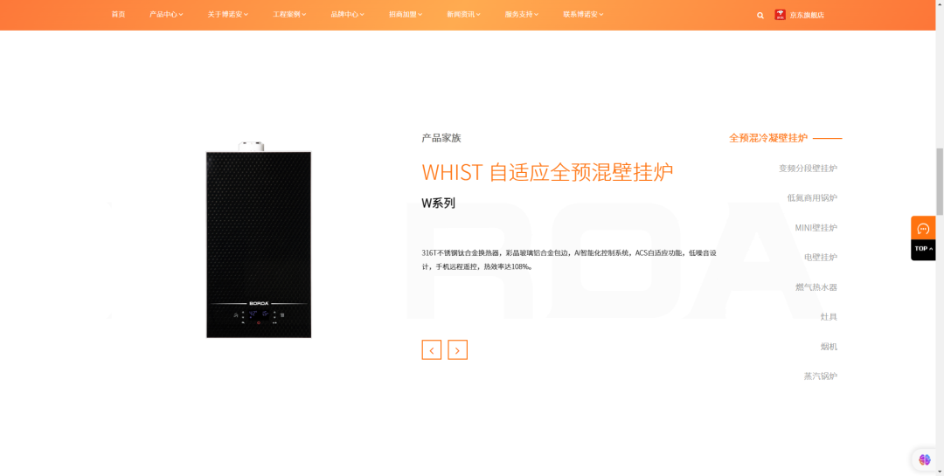Expand the 关于博诺安 dropdown menu
Image resolution: width=944 pixels, height=476 pixels.
coord(227,15)
